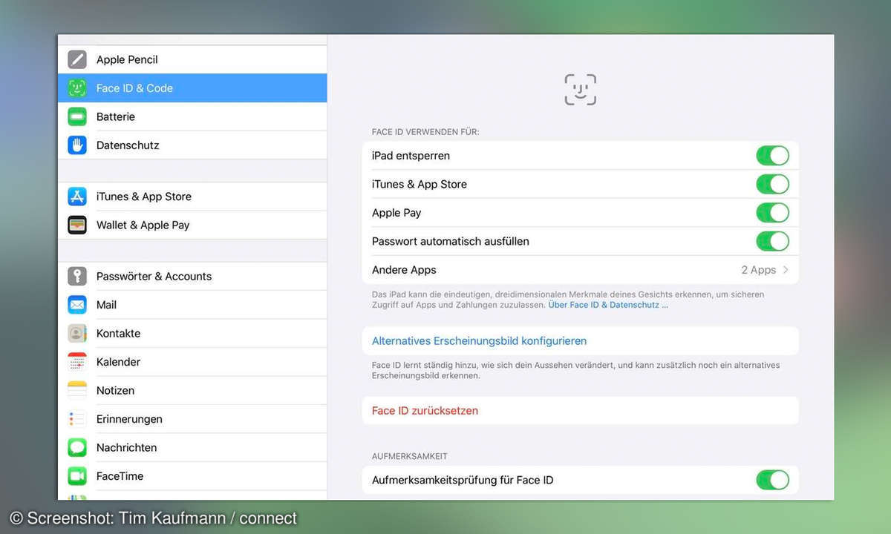Screen dimensions: 891x534
Task: Click the Apple Pencil icon in sidebar
Action: point(77,59)
